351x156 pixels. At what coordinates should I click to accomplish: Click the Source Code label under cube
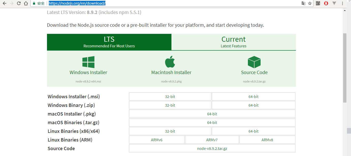pos(254,72)
